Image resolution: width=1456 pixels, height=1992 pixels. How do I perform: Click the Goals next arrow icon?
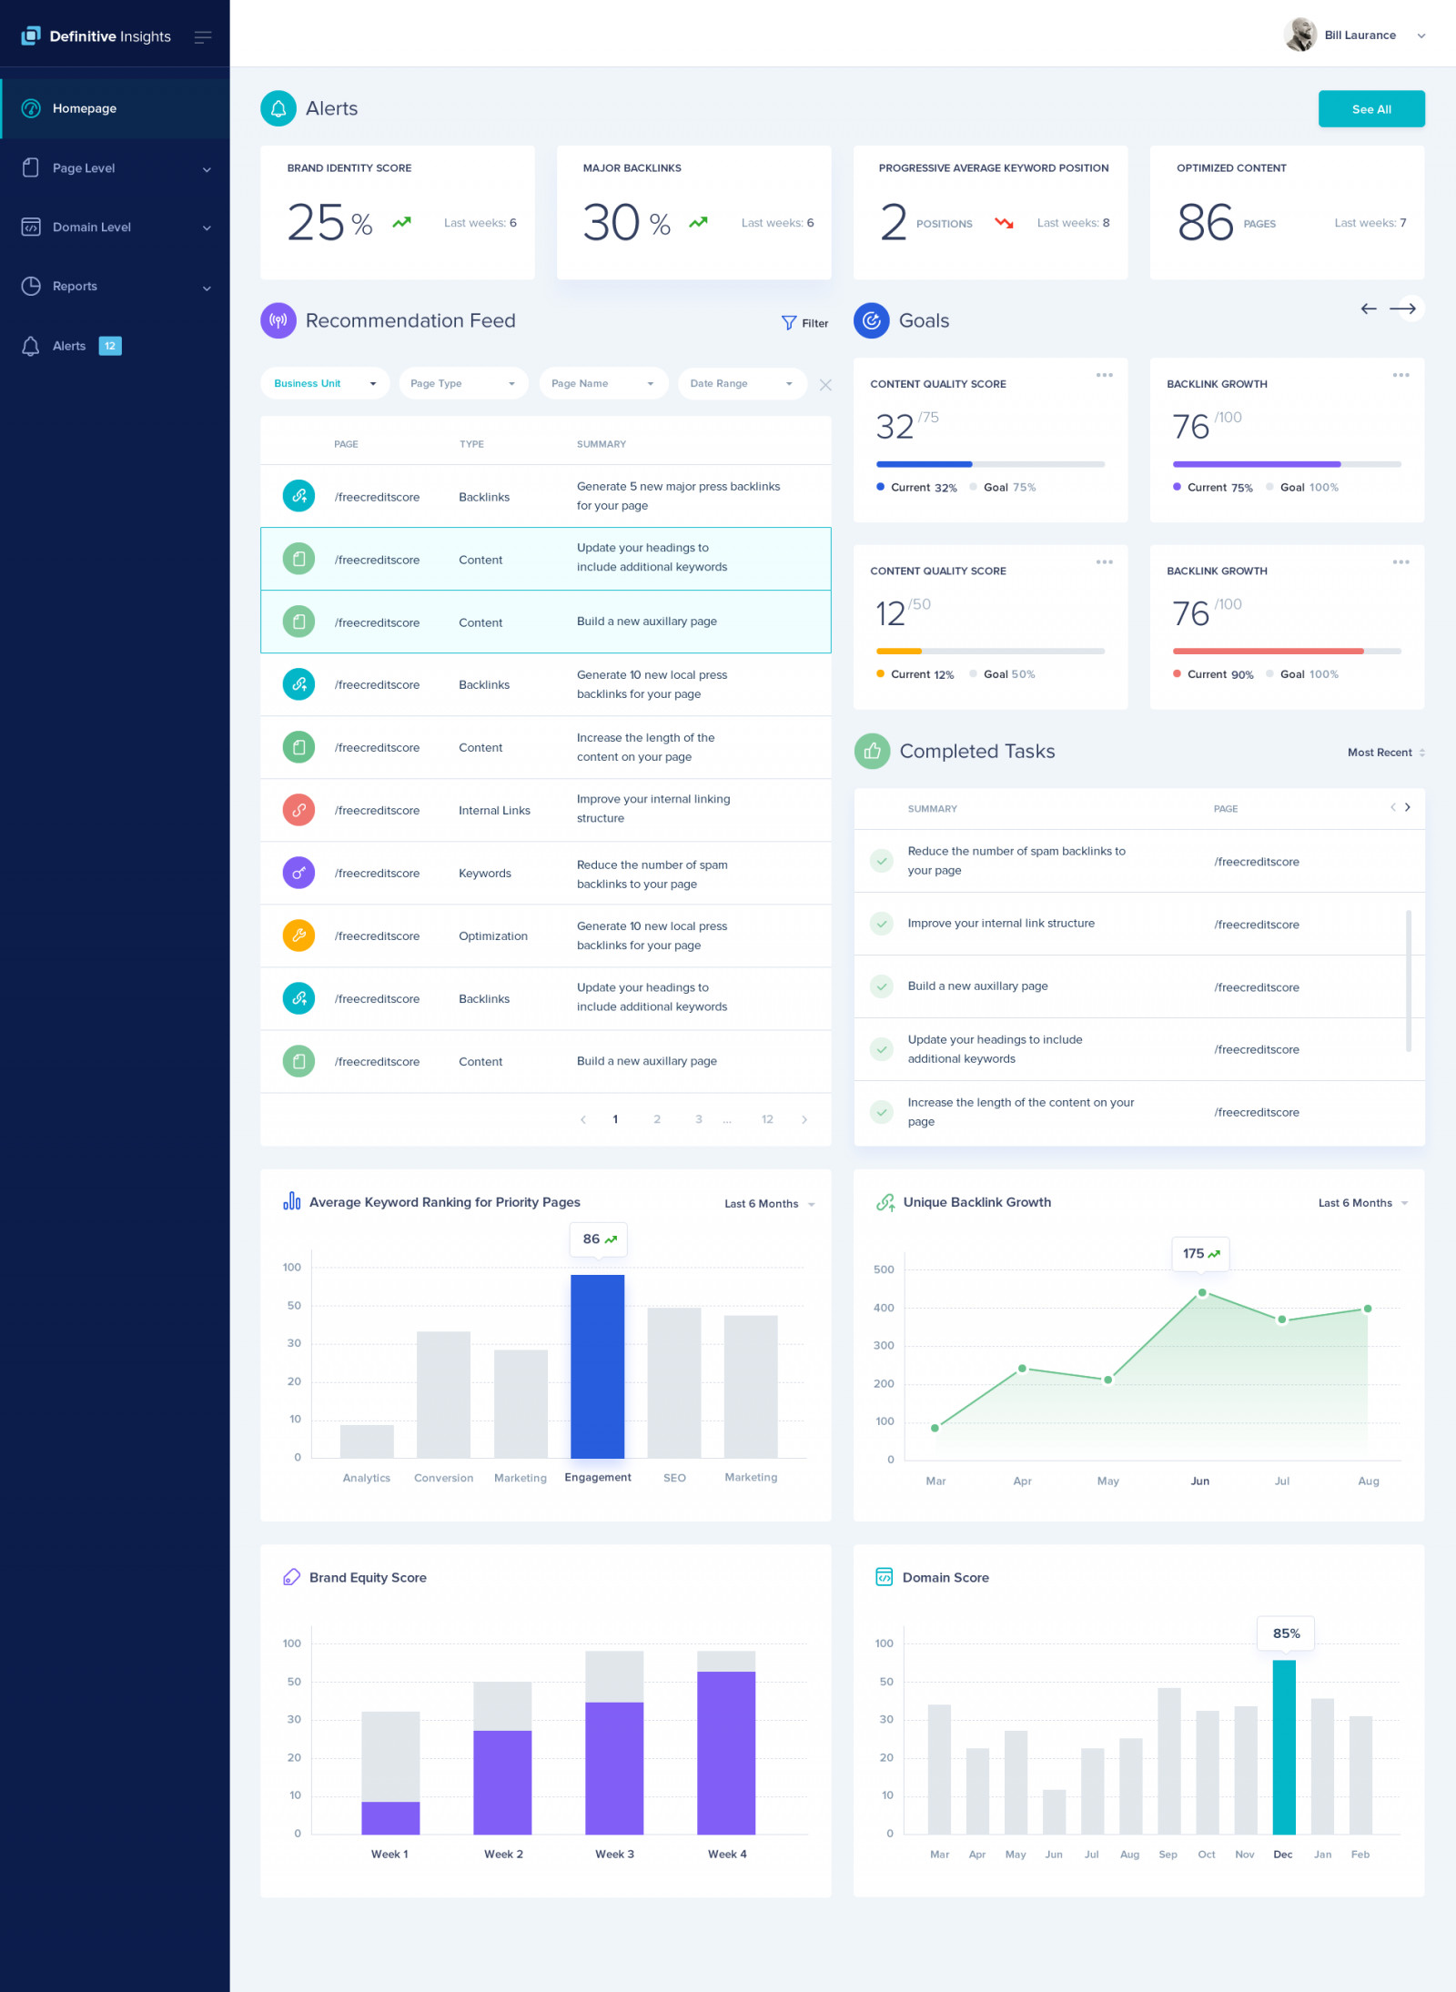coord(1403,308)
